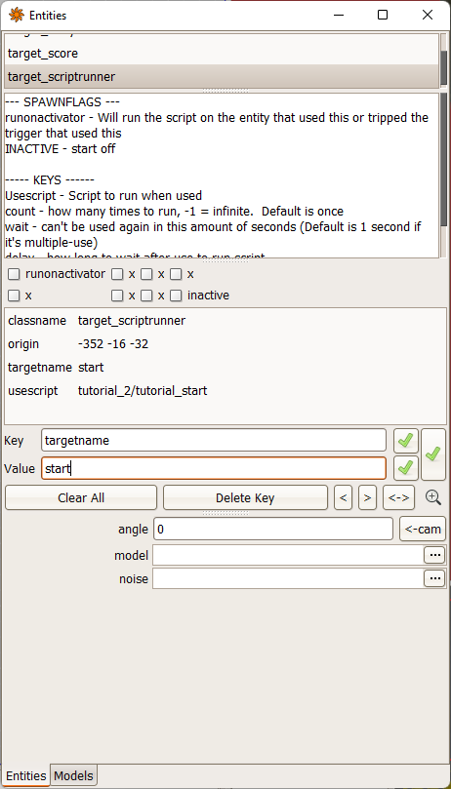Toggle the x checkbox directly left of inactive
The image size is (451, 789).
pyautogui.click(x=146, y=296)
